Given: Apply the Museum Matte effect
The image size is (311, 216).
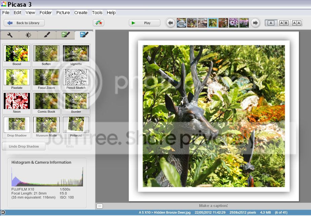Looking at the screenshot, I should click(46, 125).
